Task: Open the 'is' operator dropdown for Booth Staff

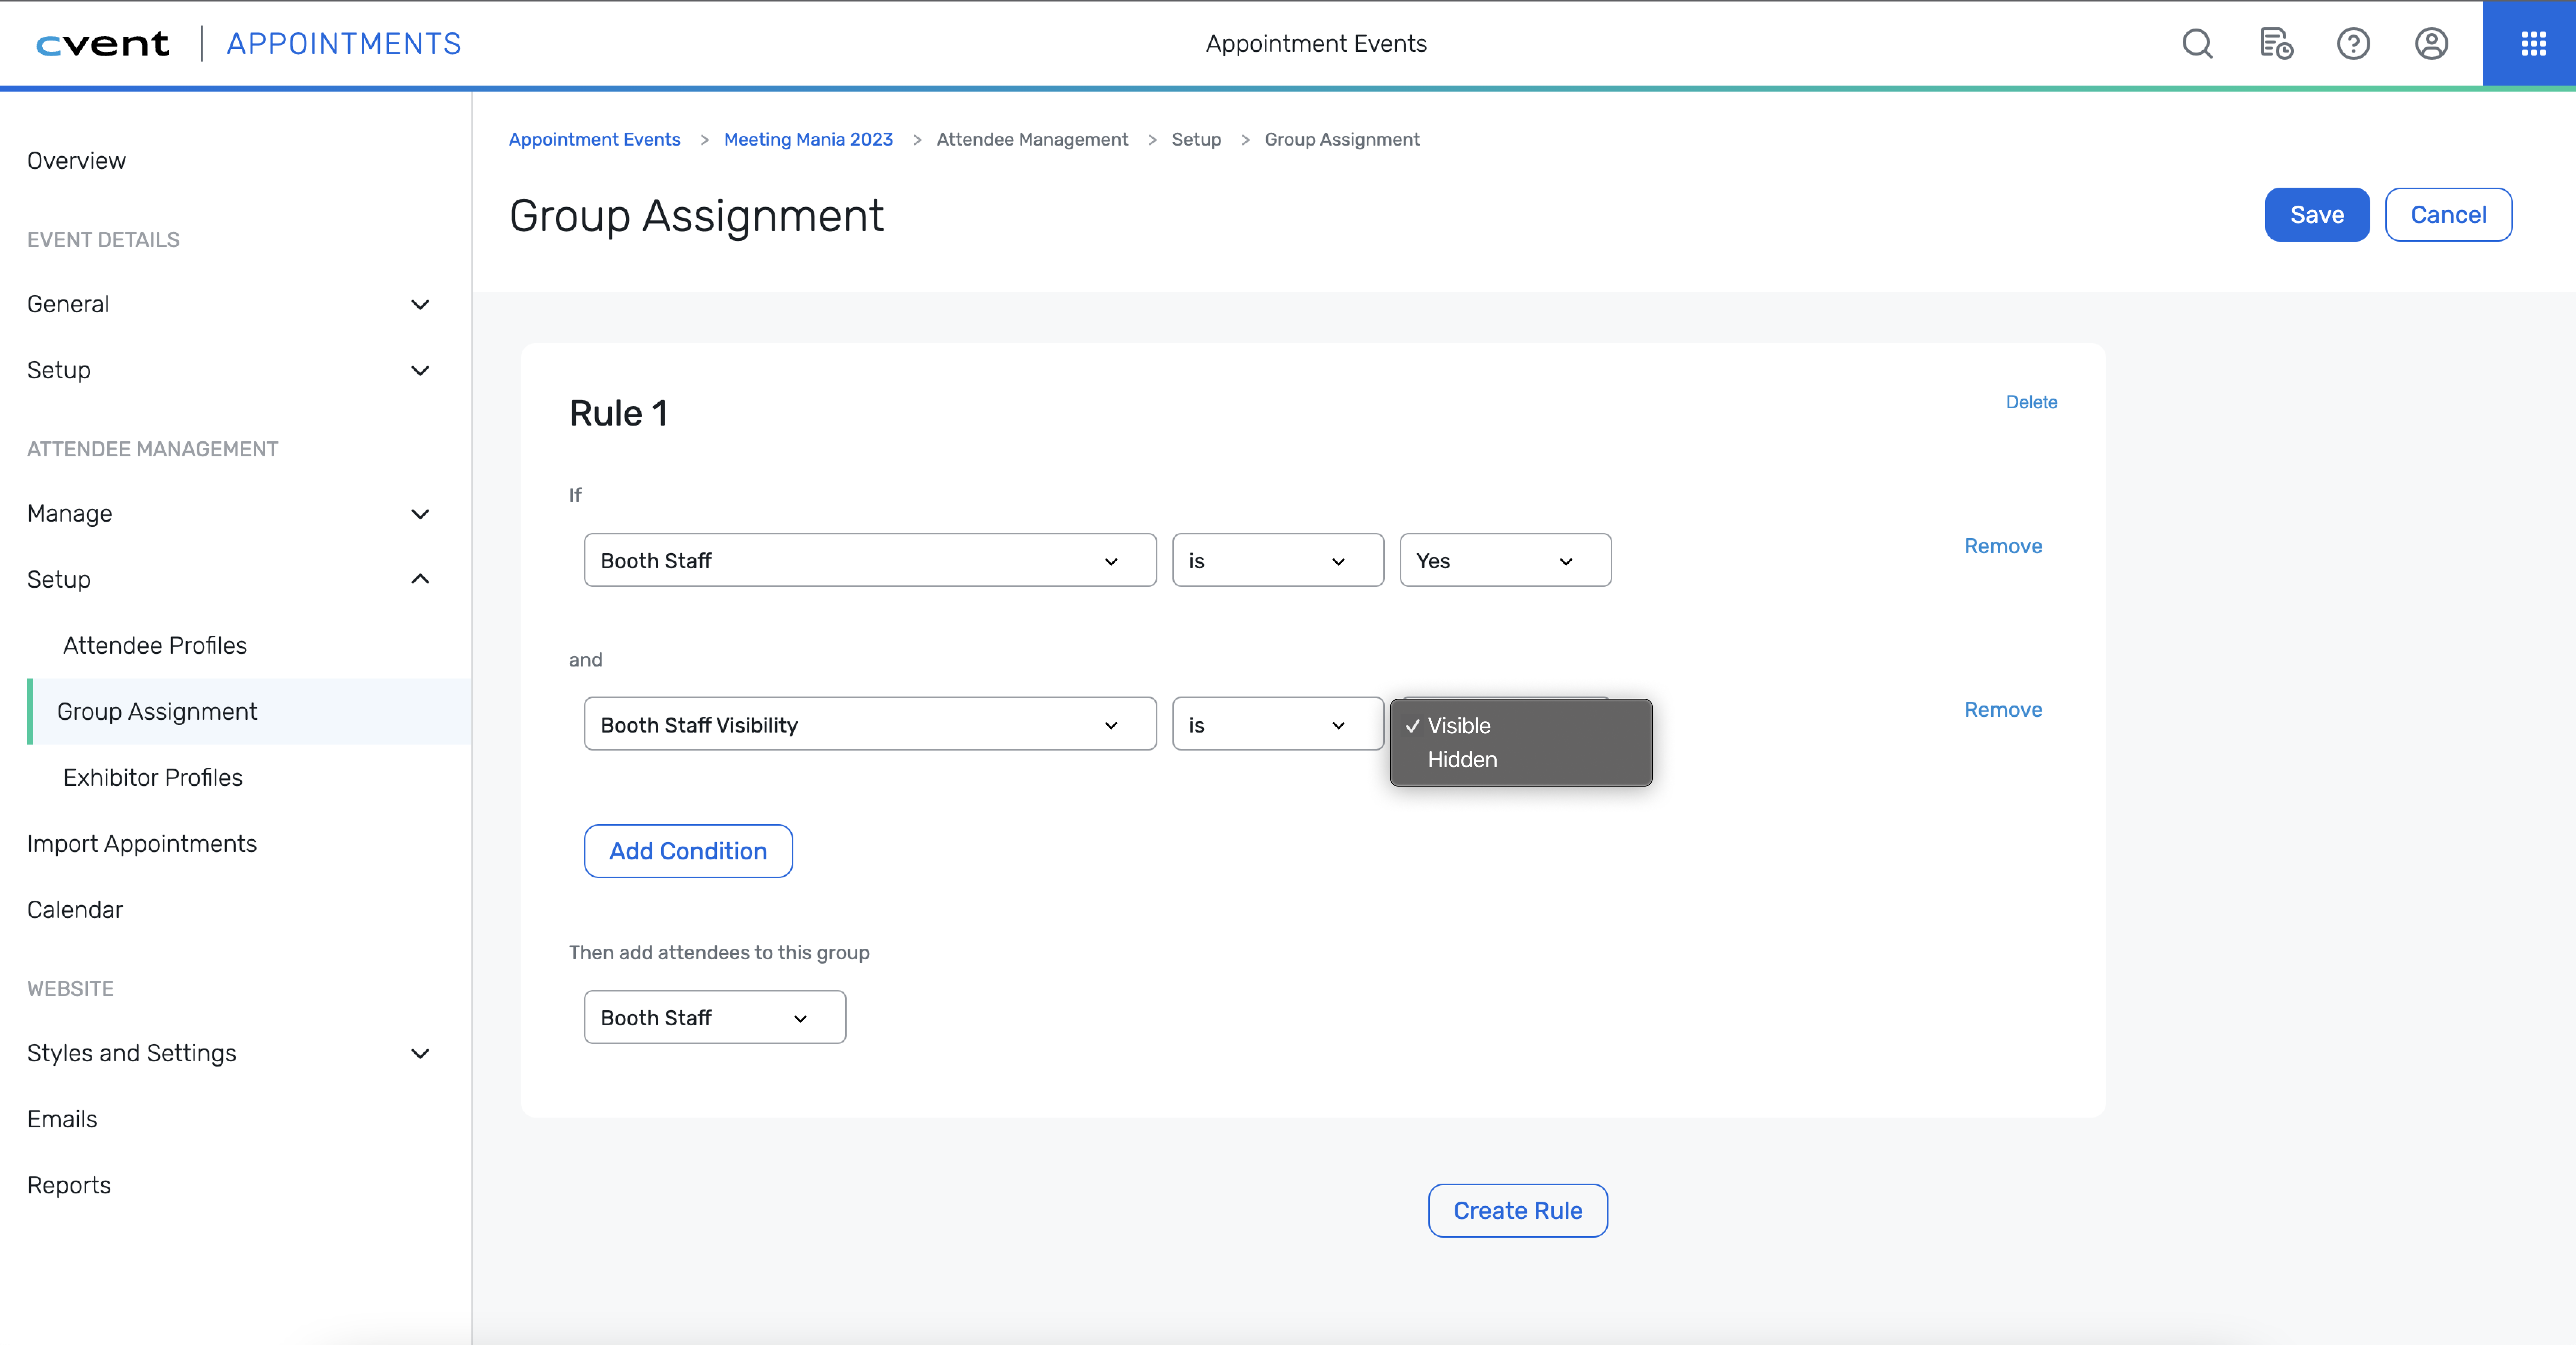Action: (x=1278, y=560)
